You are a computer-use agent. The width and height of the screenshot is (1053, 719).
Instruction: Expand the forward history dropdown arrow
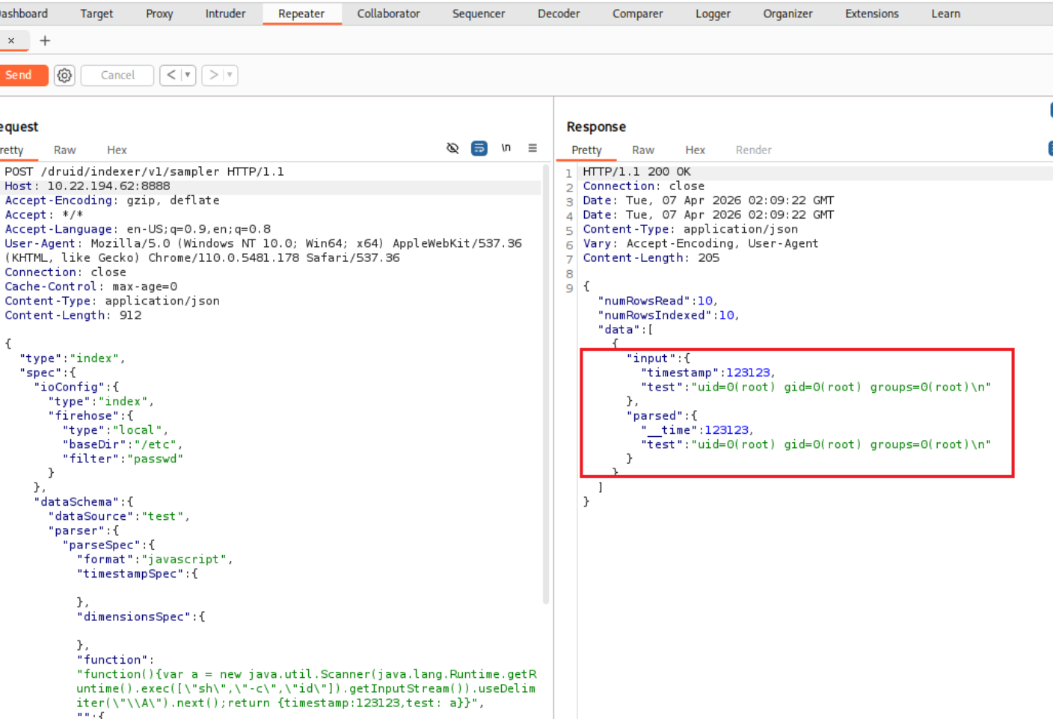(230, 75)
